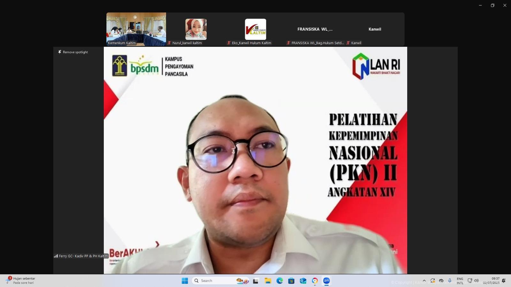511x287 pixels.
Task: Open the weather widget Hujan sebentar
Action: point(21,281)
